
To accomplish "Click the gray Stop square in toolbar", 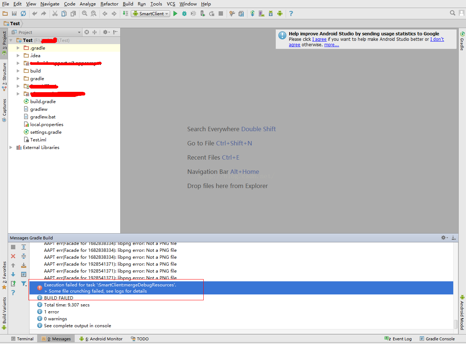I will [x=221, y=13].
